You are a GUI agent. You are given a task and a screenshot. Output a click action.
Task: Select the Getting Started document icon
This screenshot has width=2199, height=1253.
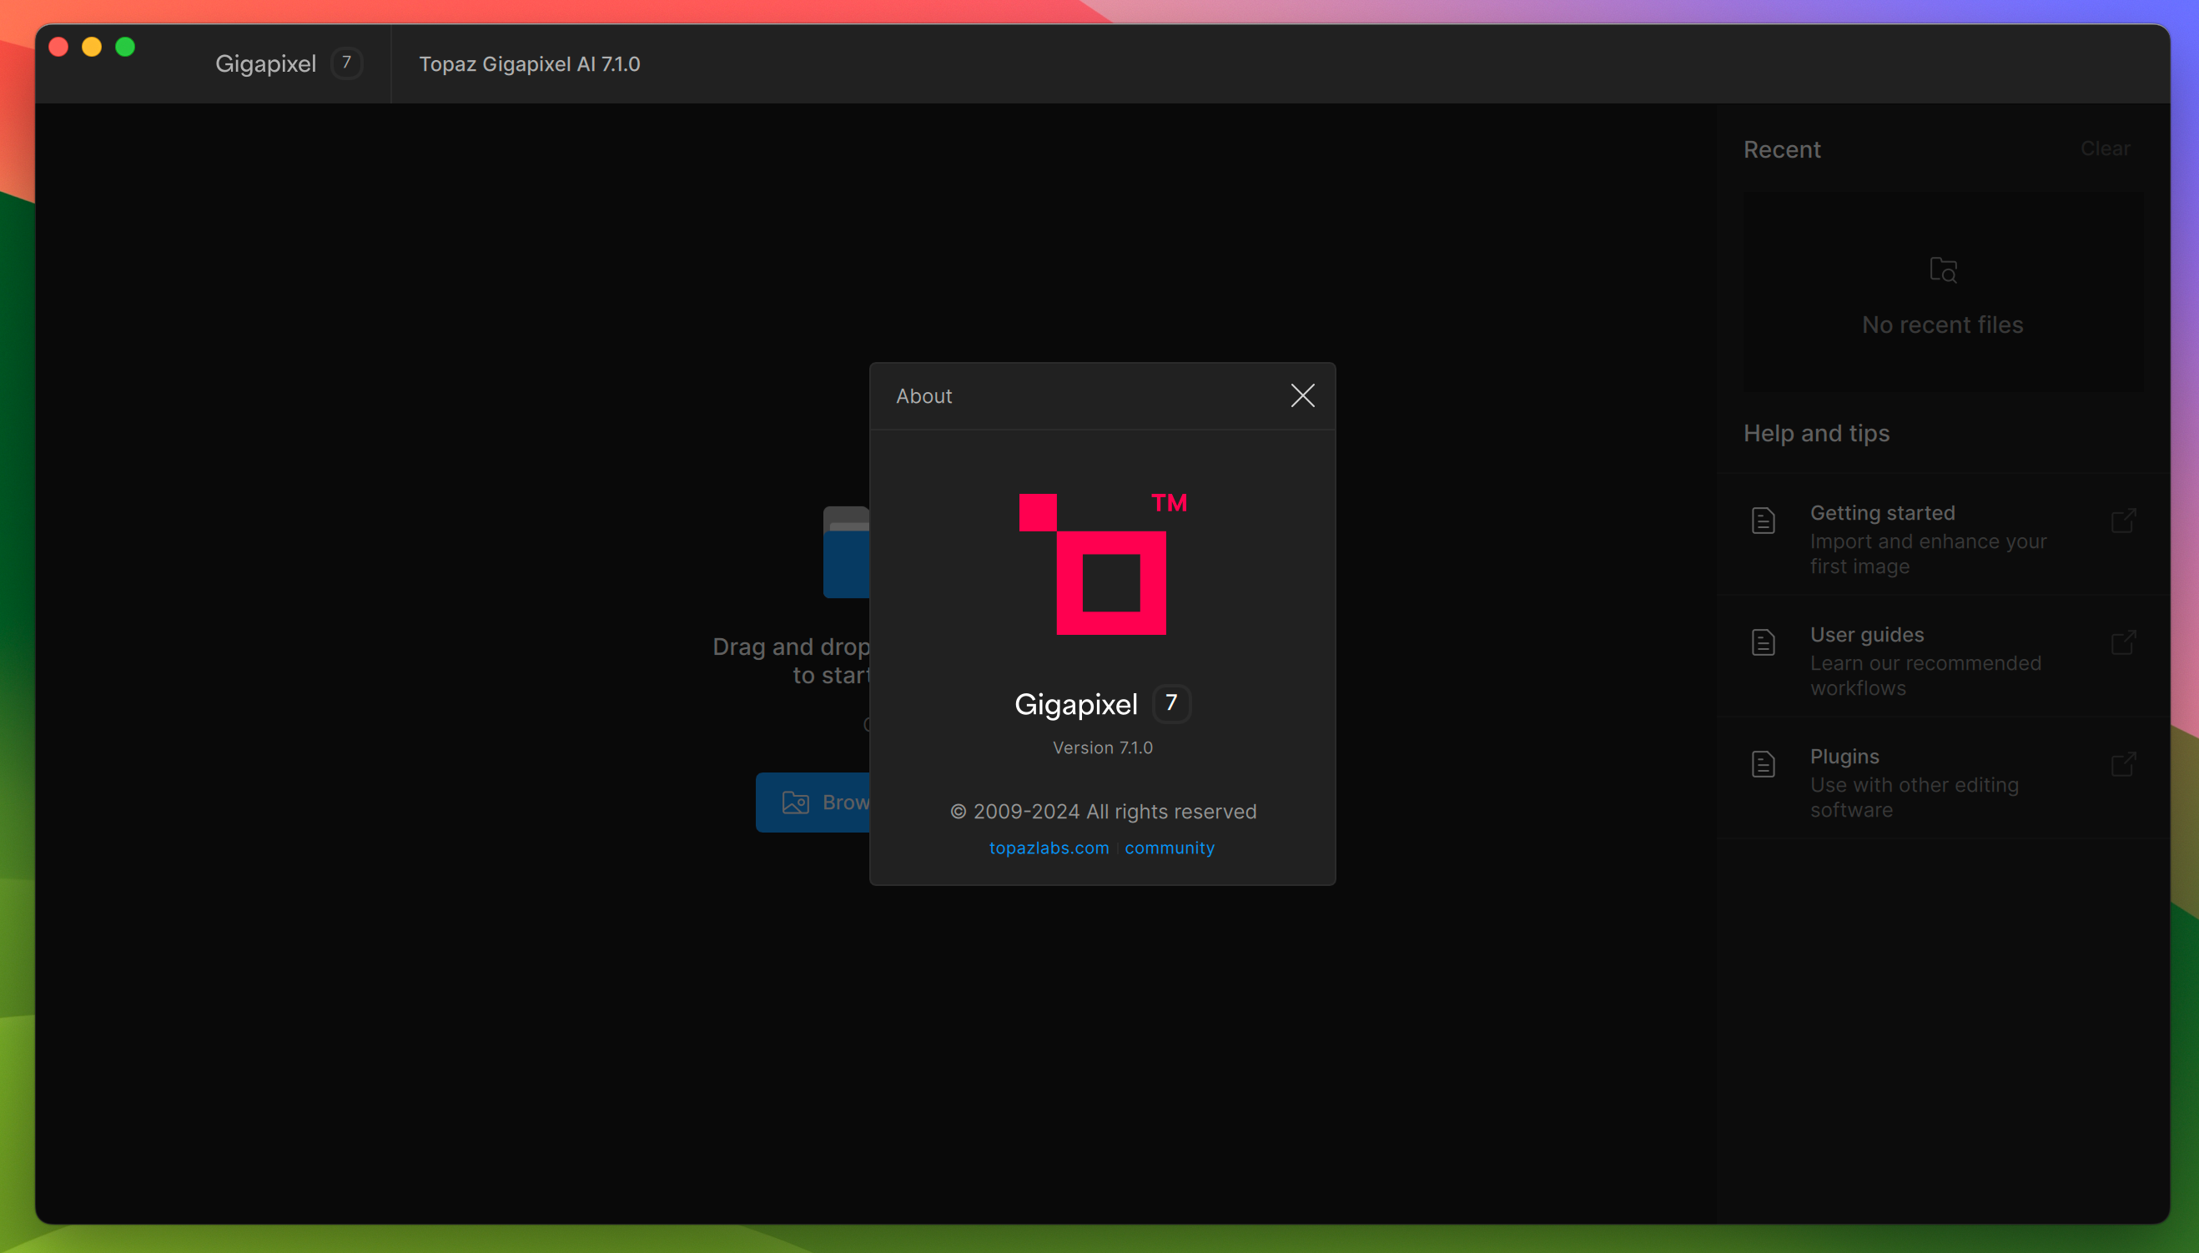(1764, 520)
